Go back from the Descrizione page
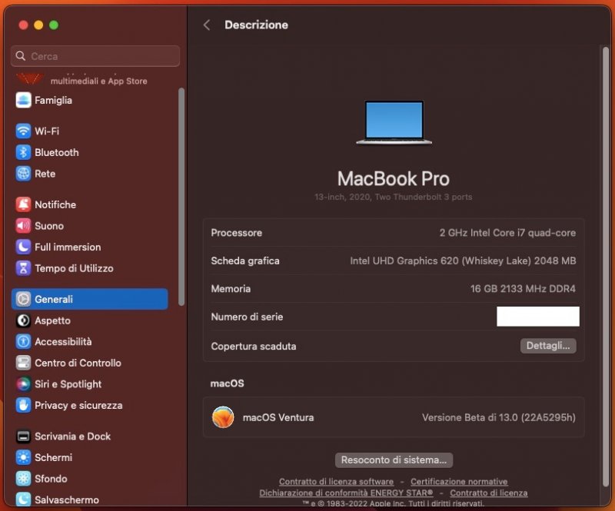The width and height of the screenshot is (615, 511). tap(206, 25)
